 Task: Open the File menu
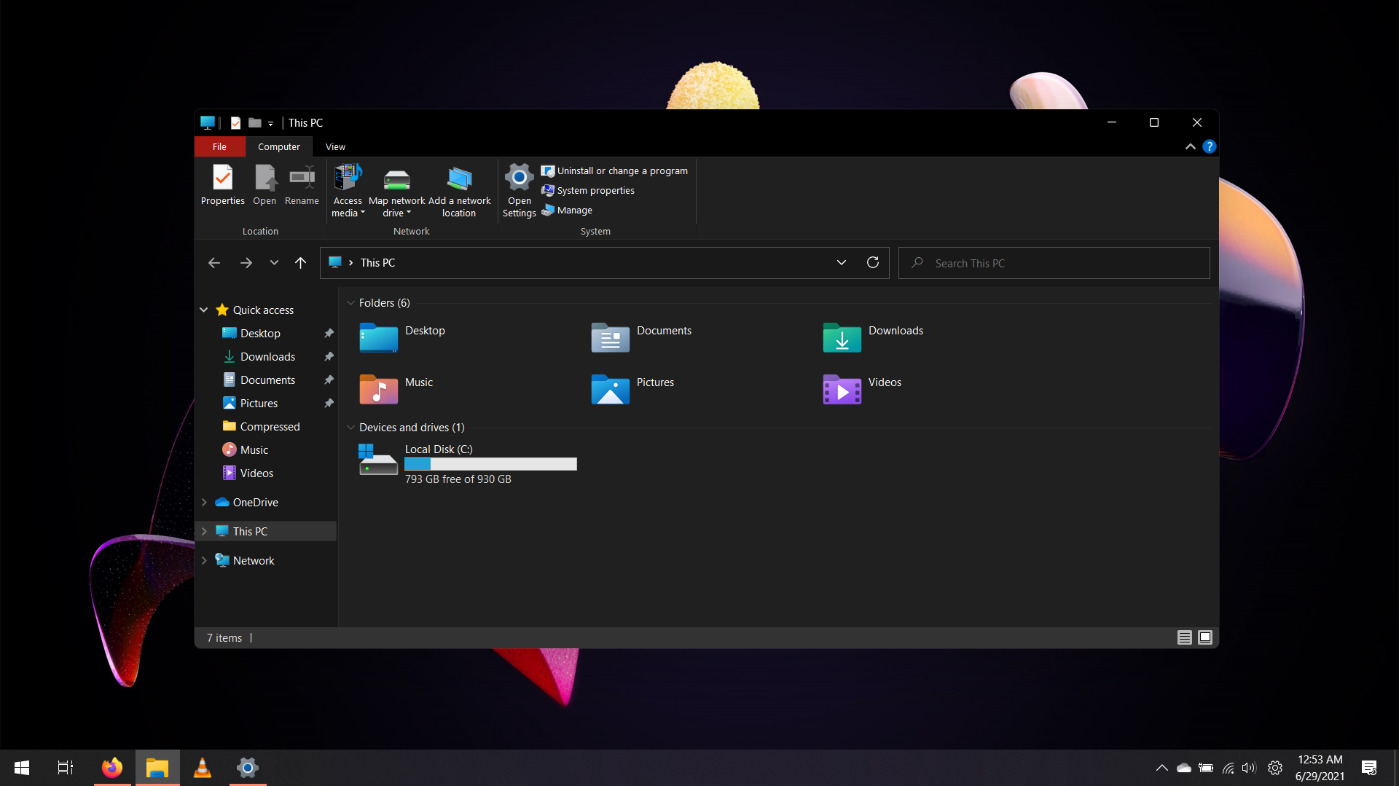click(219, 146)
